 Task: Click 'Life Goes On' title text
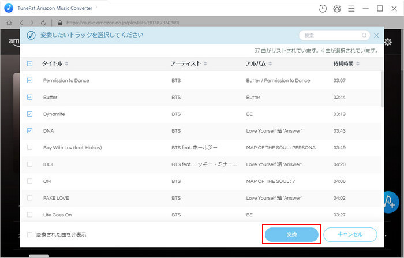click(58, 215)
